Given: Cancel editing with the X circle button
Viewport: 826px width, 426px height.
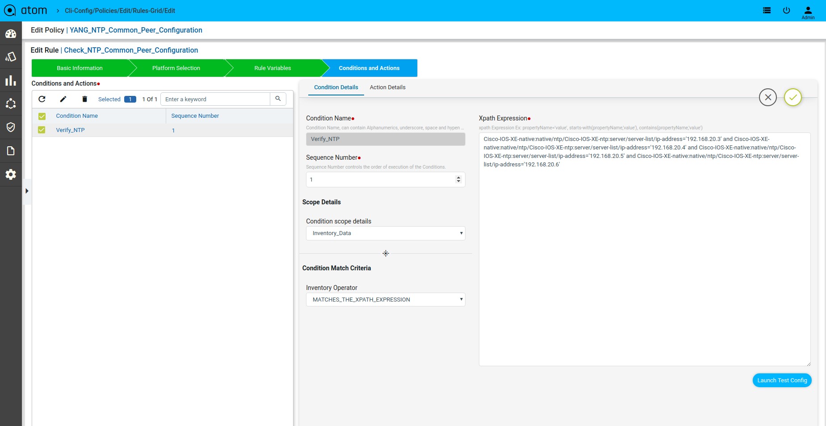Looking at the screenshot, I should (x=768, y=97).
